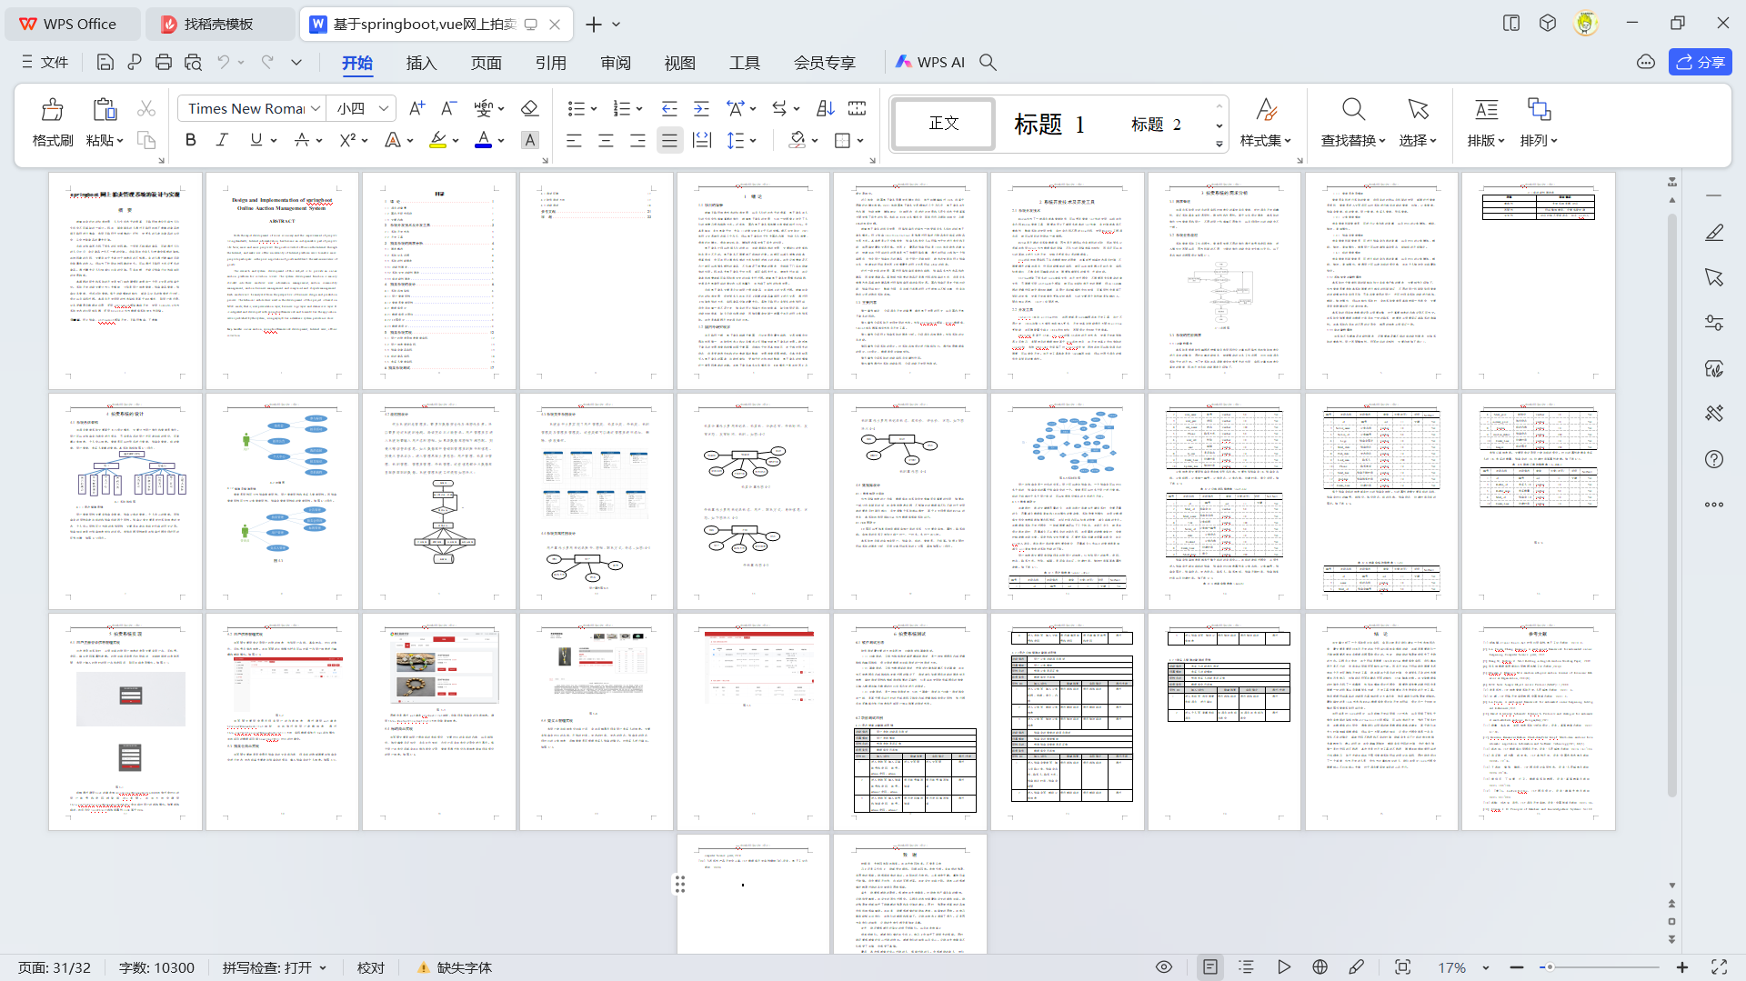
Task: Click the Fullscreen expand icon in status bar
Action: [x=1719, y=967]
